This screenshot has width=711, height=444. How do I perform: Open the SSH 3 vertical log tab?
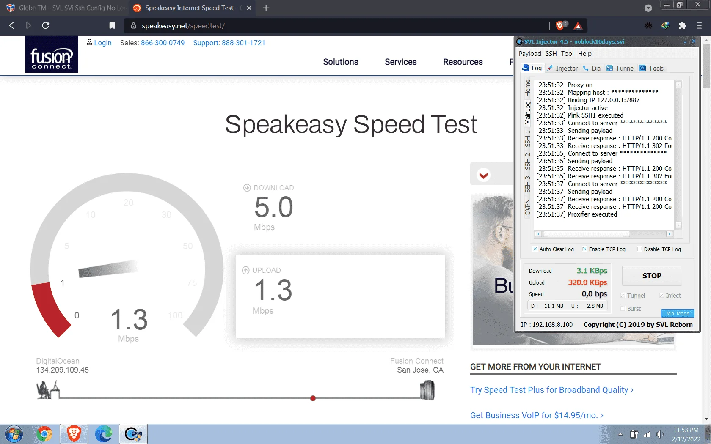(527, 184)
